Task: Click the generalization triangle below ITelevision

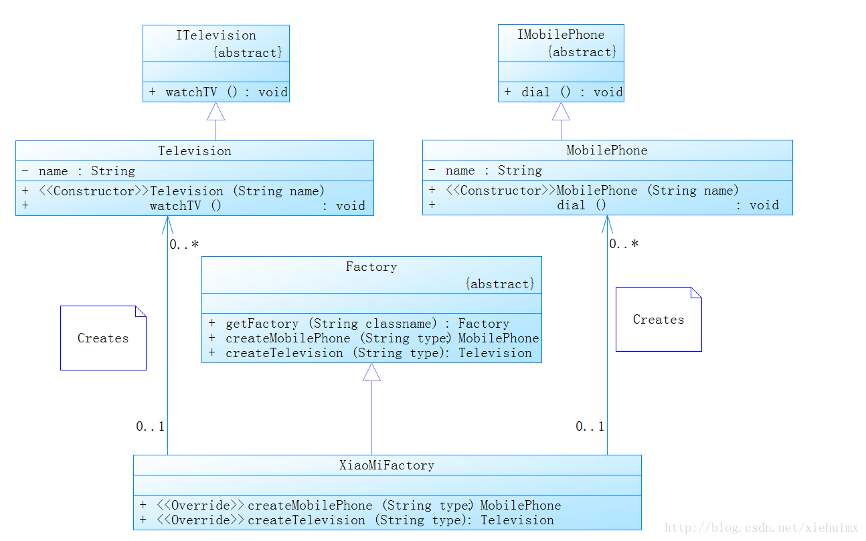Action: [x=215, y=112]
